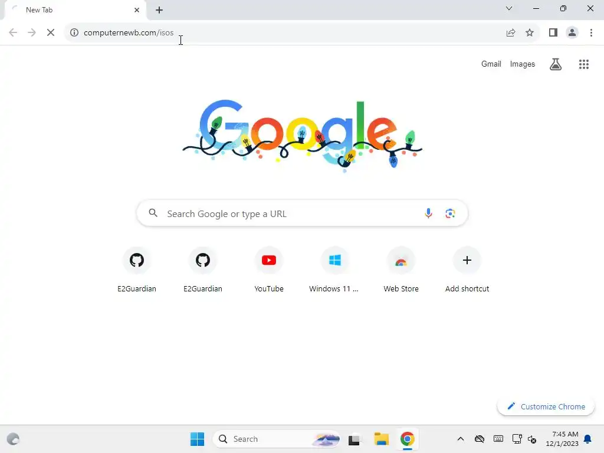604x453 pixels.
Task: Open YouTube shortcut
Action: [x=269, y=270]
